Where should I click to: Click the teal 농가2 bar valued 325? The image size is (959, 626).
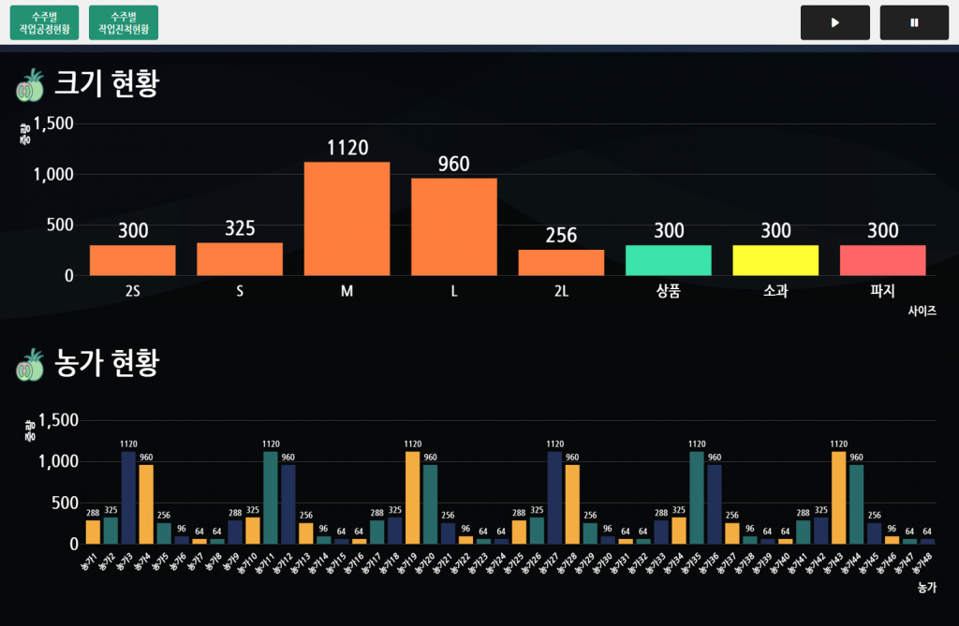(111, 531)
